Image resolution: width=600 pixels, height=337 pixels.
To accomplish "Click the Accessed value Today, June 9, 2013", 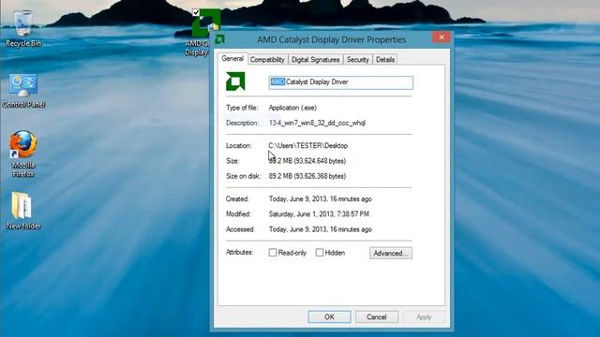I will click(x=321, y=229).
